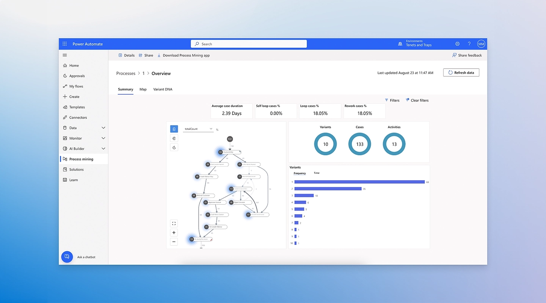Open Details in command bar

pos(127,55)
